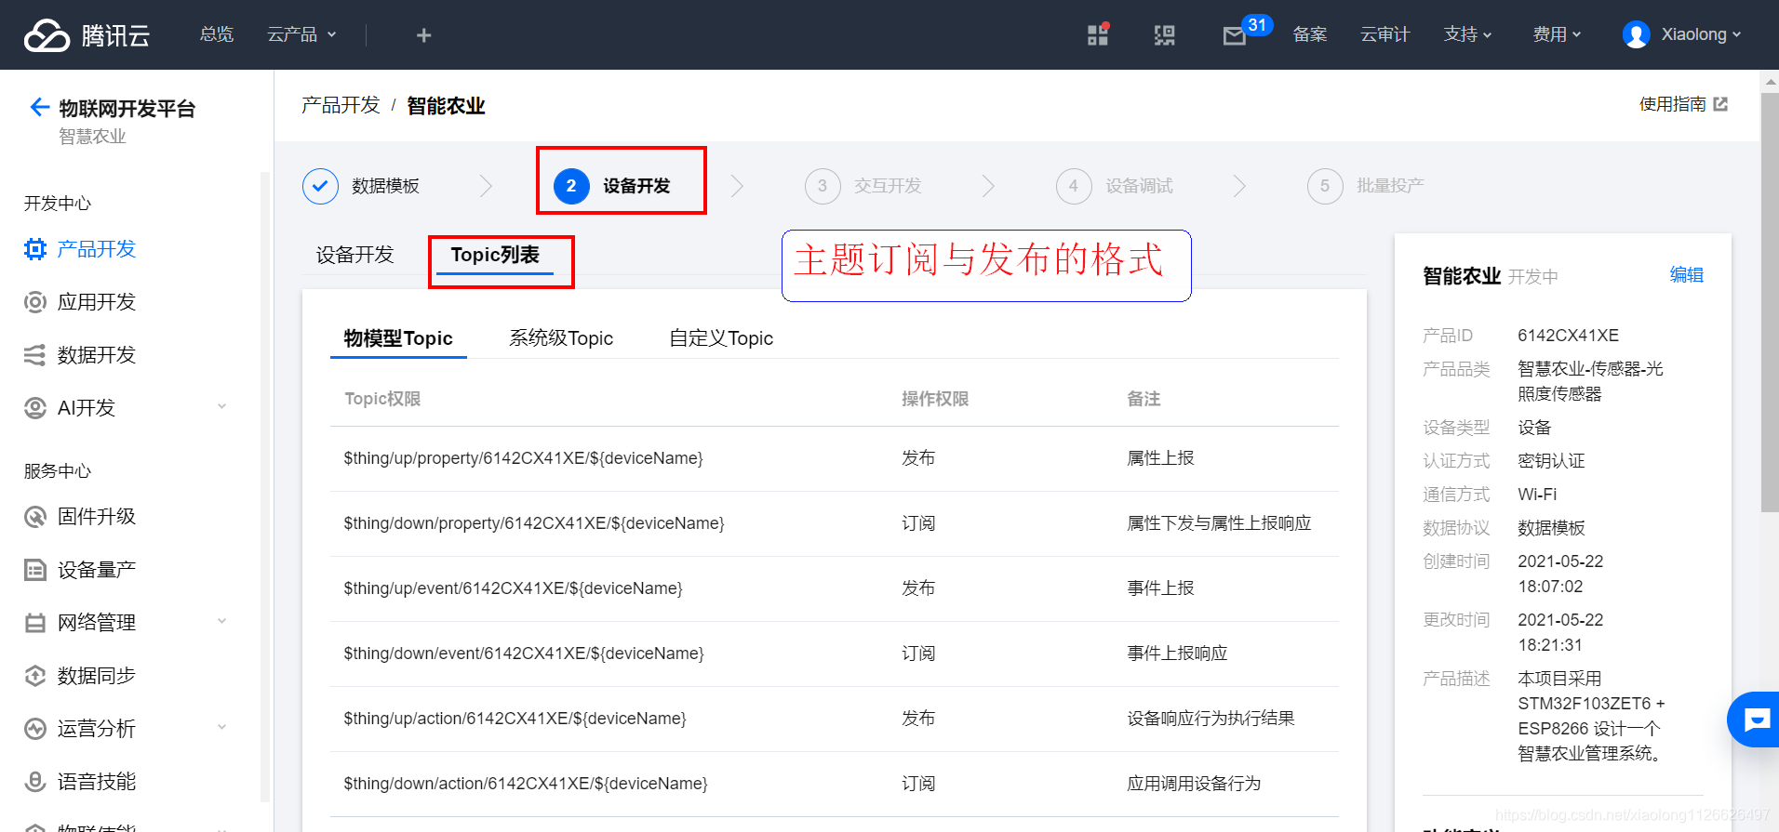The width and height of the screenshot is (1779, 832).
Task: Open the Xiaolong account dropdown arrow
Action: 1736,34
